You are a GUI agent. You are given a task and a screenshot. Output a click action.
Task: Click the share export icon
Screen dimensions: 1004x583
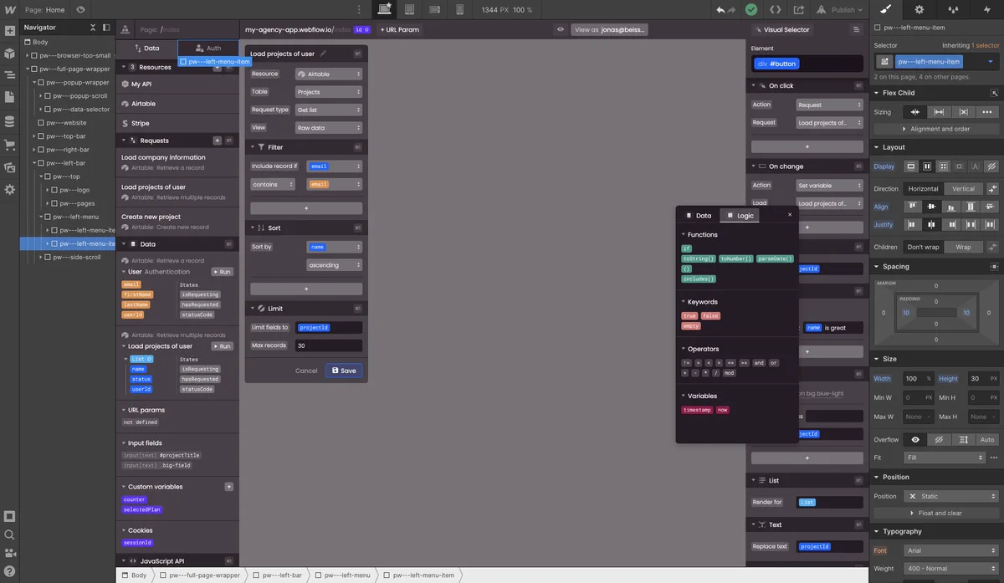(x=799, y=10)
